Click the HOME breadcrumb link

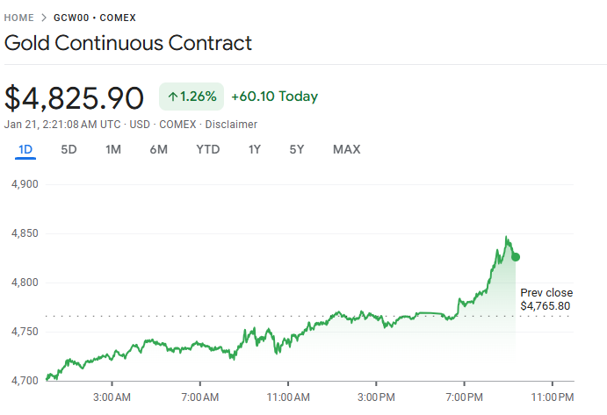click(x=19, y=18)
